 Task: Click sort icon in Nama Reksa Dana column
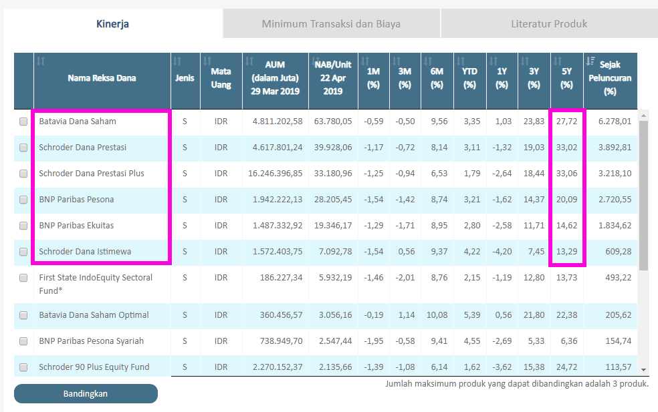[41, 61]
